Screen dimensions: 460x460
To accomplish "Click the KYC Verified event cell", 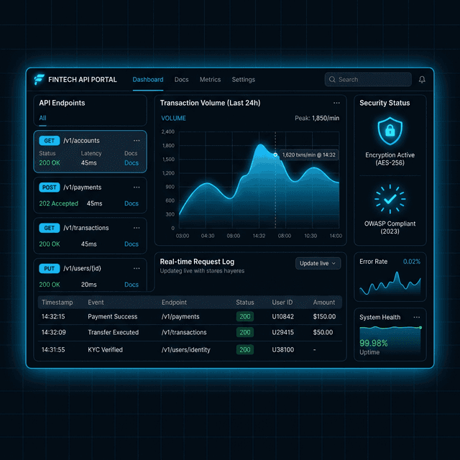I will point(106,350).
